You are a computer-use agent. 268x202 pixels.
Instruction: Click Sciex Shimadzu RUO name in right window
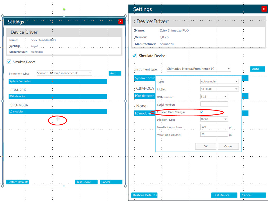point(174,30)
